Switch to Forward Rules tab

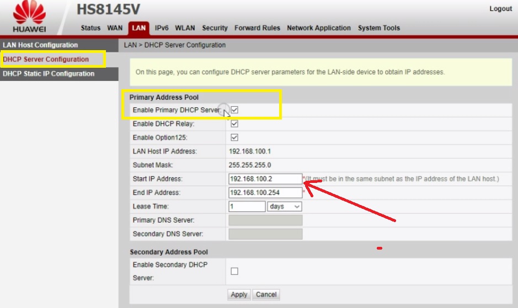pos(257,28)
